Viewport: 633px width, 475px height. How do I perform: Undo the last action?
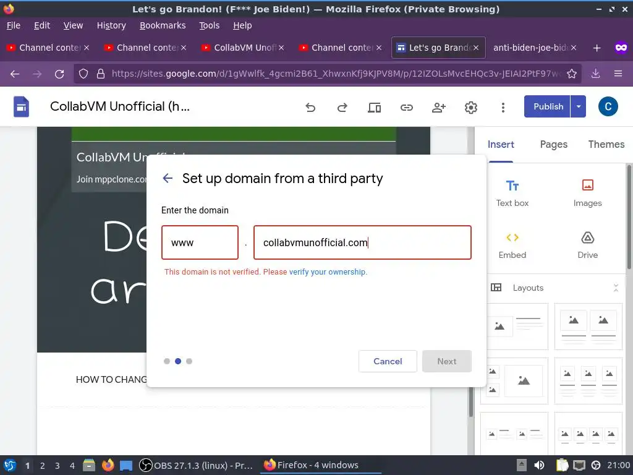(x=310, y=108)
